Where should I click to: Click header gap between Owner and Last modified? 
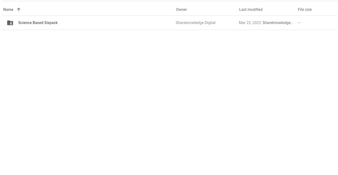click(x=212, y=10)
